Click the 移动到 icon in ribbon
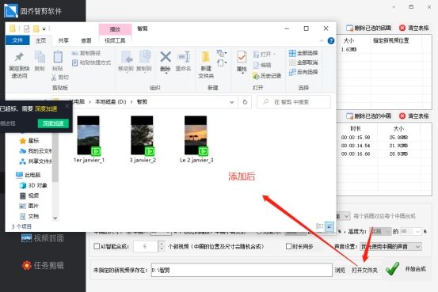The height and width of the screenshot is (292, 438). point(127,57)
